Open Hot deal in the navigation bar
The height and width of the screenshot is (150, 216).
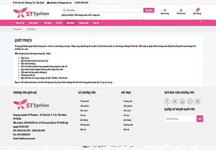tap(48, 23)
